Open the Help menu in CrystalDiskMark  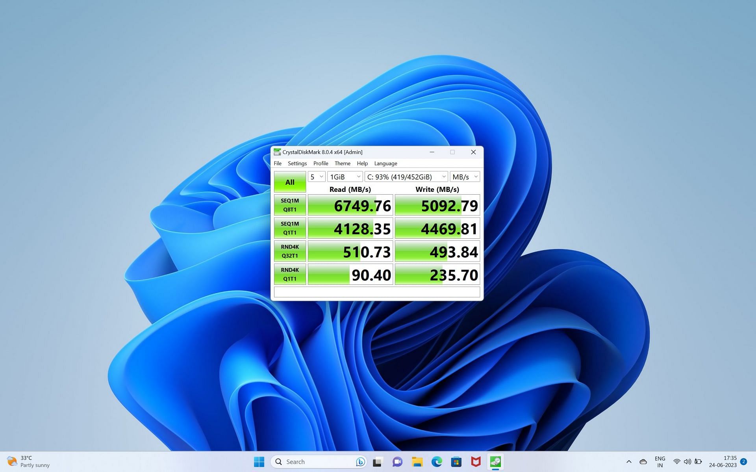pyautogui.click(x=361, y=163)
